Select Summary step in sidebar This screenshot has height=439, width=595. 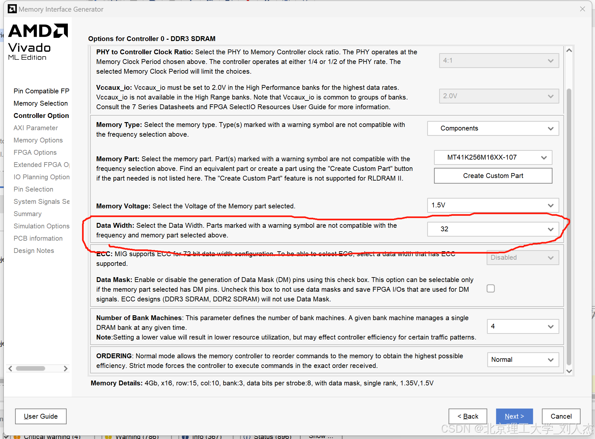27,214
